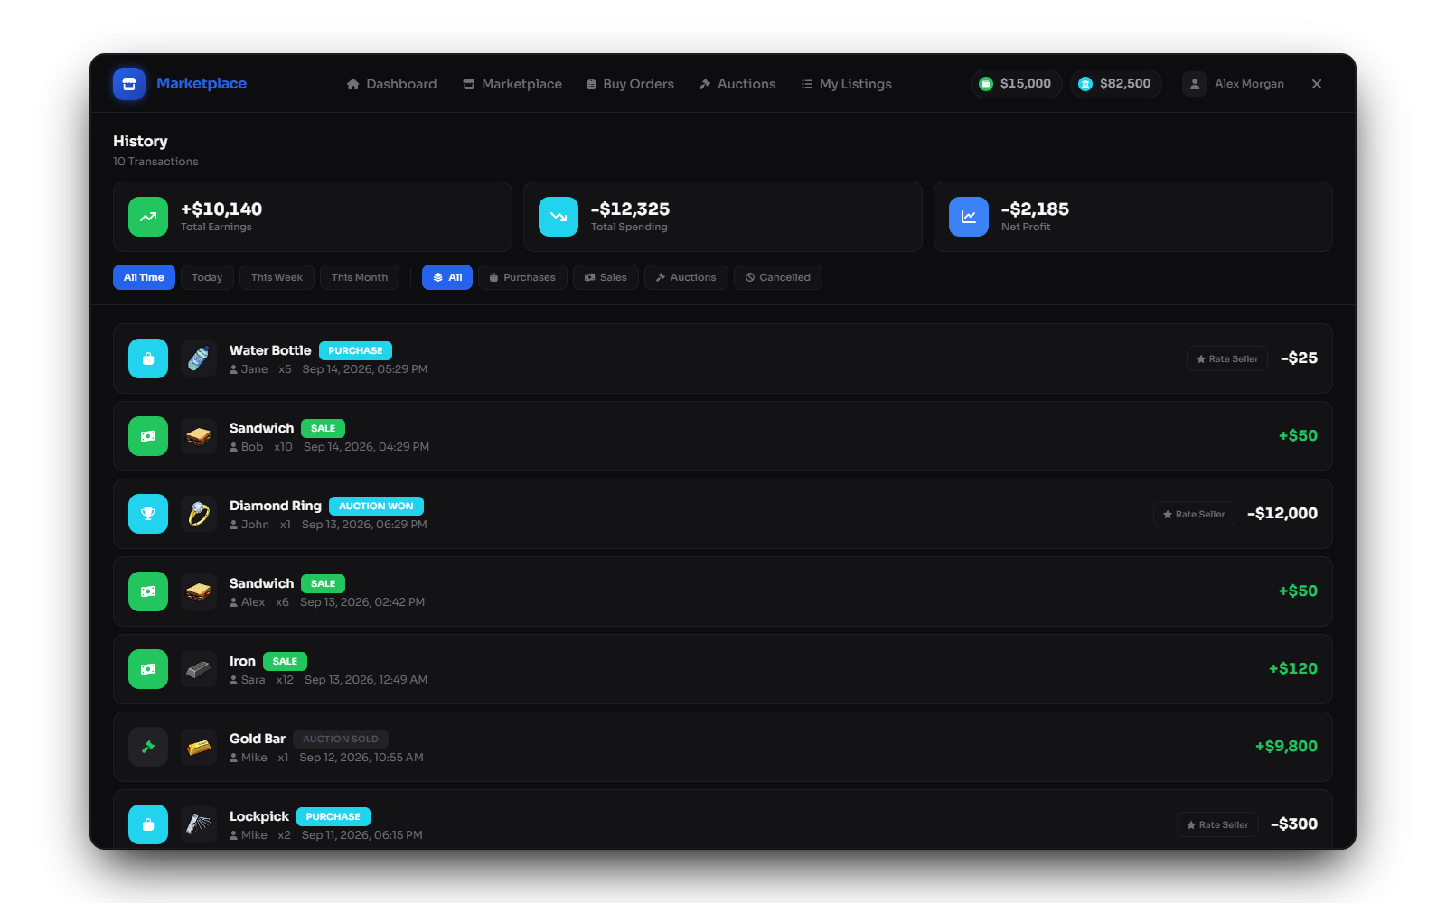Viewport: 1446px width, 903px height.
Task: Click the green cash balance icon
Action: coord(986,84)
